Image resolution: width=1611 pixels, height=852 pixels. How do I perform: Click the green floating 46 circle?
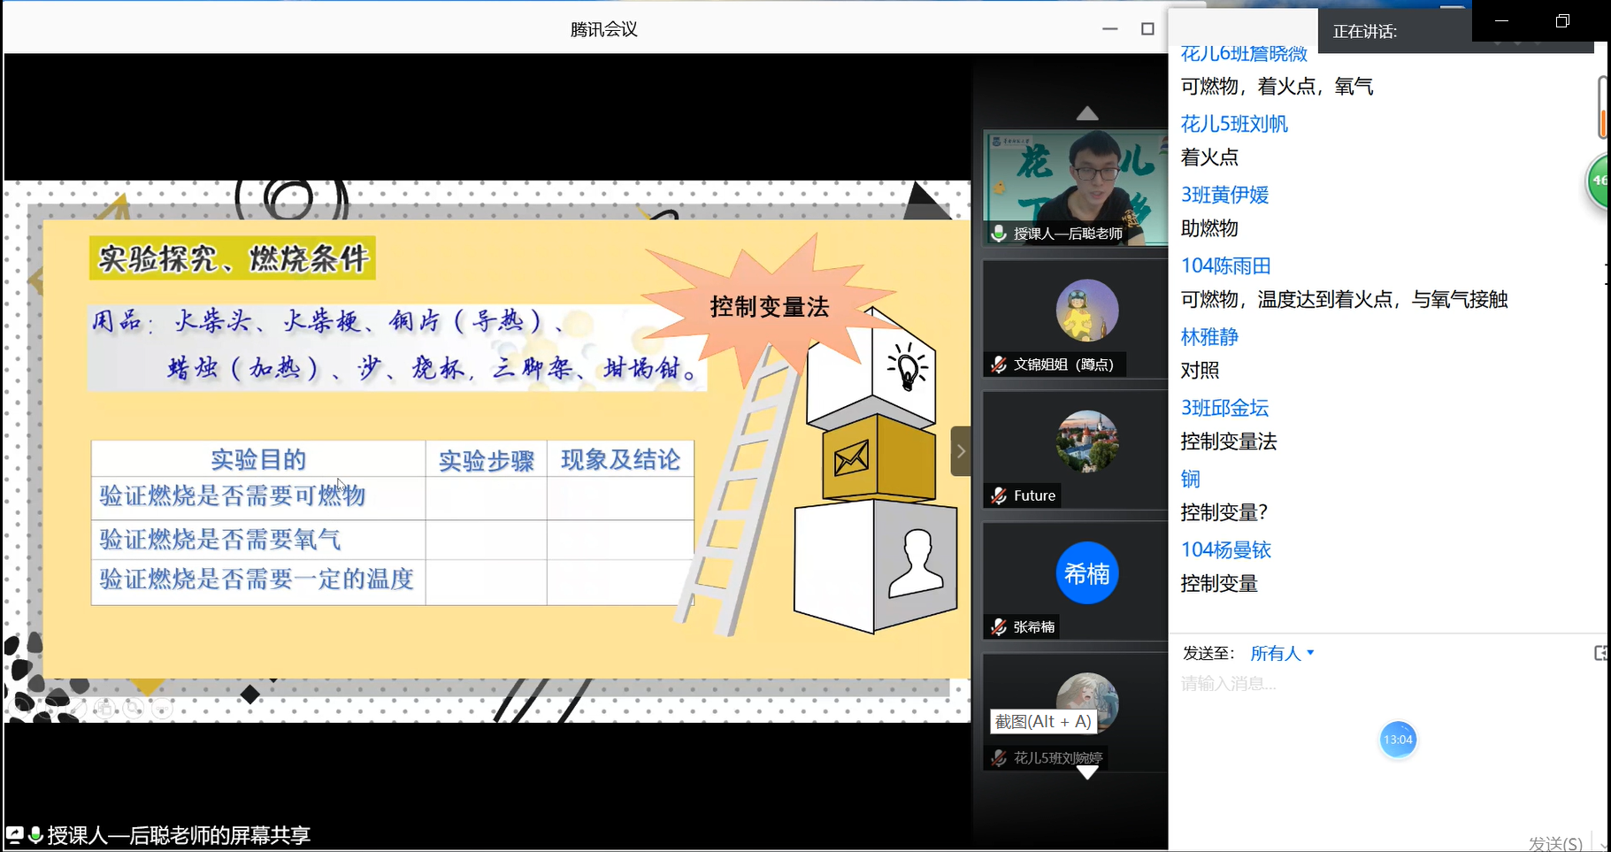pyautogui.click(x=1599, y=180)
